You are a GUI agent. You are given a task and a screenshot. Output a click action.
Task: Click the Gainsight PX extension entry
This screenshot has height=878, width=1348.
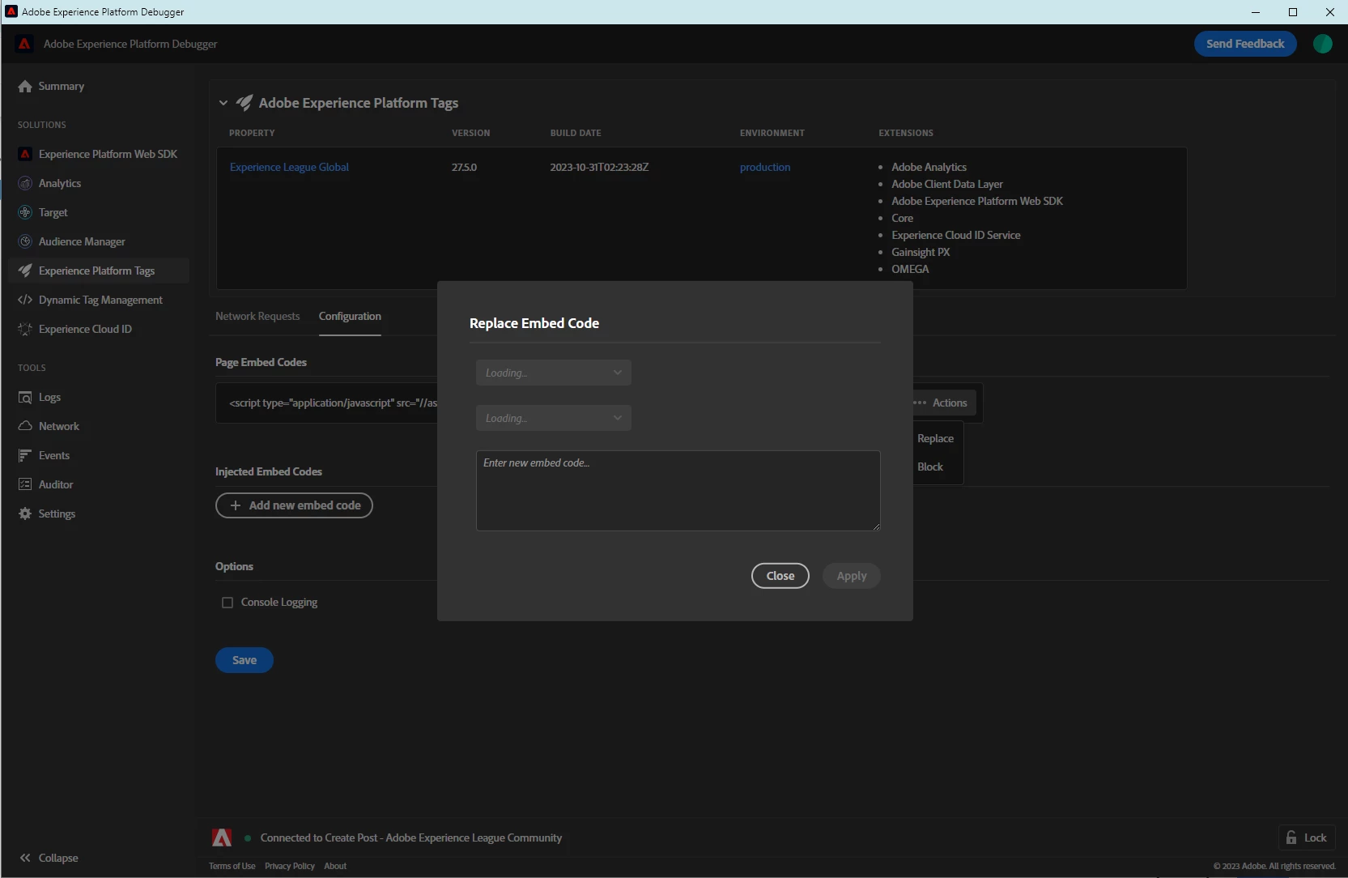921,252
